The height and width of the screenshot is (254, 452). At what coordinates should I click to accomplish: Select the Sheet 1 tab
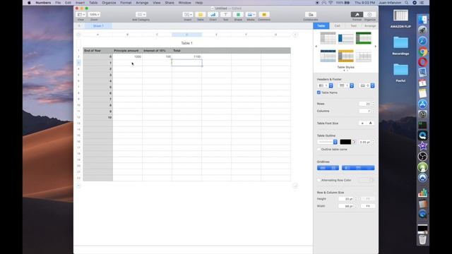click(98, 26)
